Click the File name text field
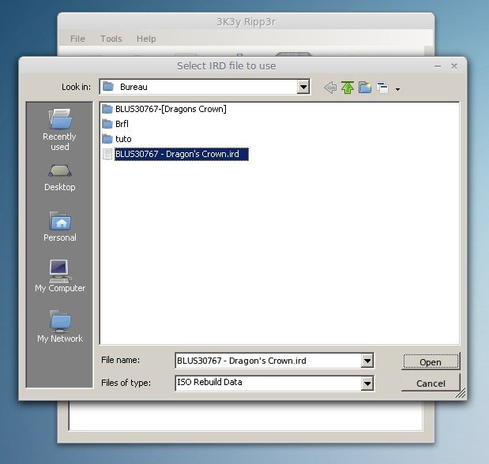 [267, 361]
